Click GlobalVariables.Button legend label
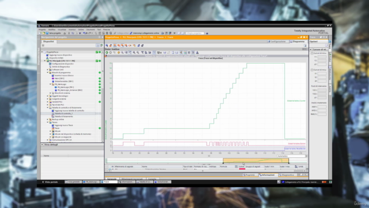Screen dimensions: 369x208 [x=296, y=144]
